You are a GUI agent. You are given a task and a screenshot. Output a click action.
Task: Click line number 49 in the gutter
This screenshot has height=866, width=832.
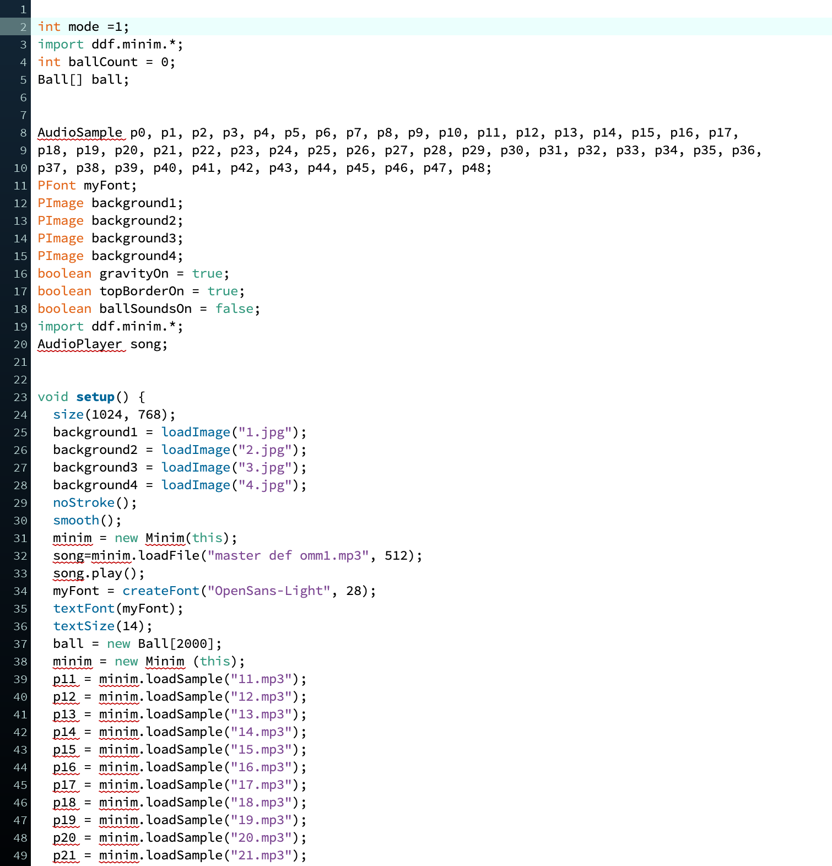pyautogui.click(x=20, y=856)
